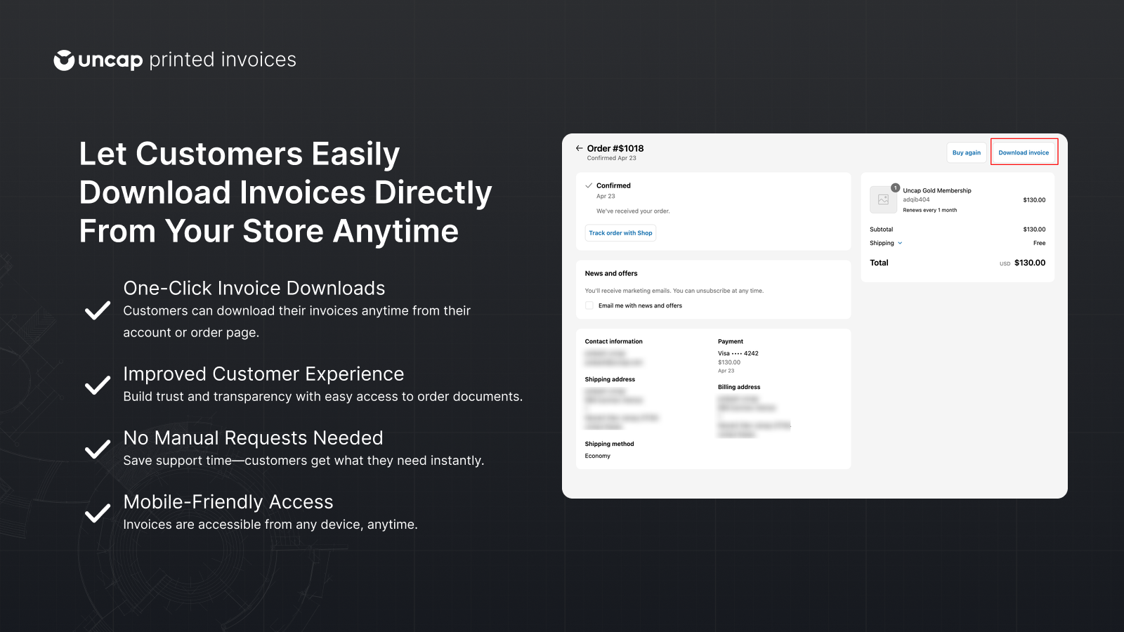This screenshot has width=1124, height=632.
Task: Click the image placeholder icon on the product card
Action: (882, 199)
